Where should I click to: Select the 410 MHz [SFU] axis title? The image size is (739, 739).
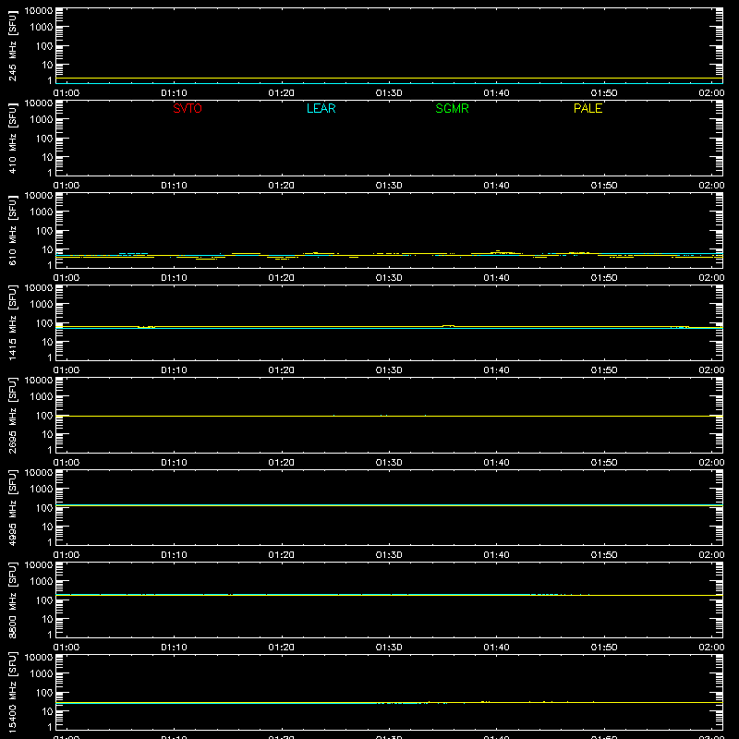[12, 139]
